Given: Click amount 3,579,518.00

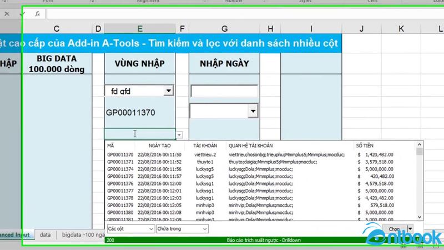Looking at the screenshot, I should pos(379,162).
